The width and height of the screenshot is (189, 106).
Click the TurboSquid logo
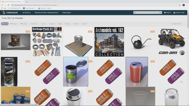click(10, 13)
